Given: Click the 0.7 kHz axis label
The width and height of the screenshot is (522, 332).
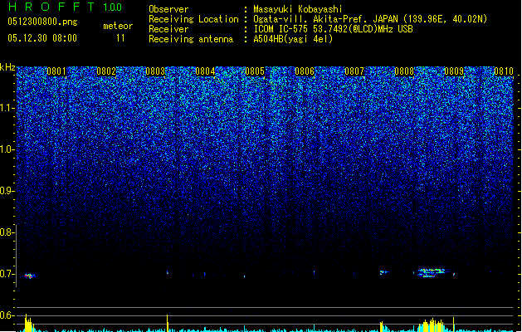Looking at the screenshot, I should [7, 274].
